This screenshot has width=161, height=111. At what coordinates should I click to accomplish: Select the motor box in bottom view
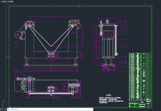(x=18, y=86)
